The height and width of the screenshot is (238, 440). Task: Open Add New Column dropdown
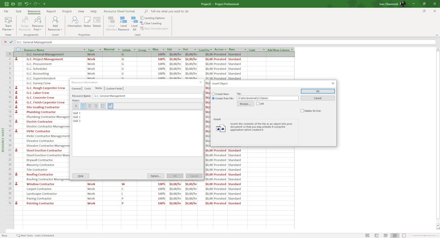292,50
